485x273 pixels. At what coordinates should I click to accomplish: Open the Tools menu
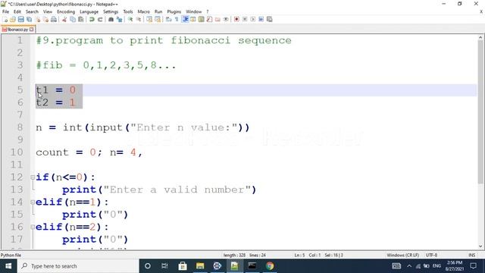pos(128,11)
